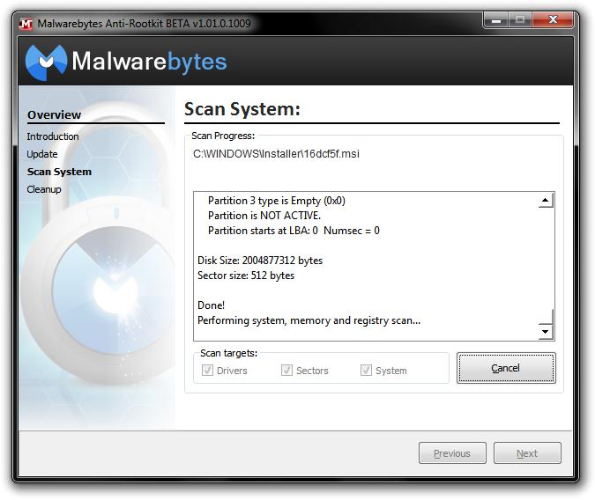
Task: Toggle the Drivers scan target checkbox
Action: [207, 370]
